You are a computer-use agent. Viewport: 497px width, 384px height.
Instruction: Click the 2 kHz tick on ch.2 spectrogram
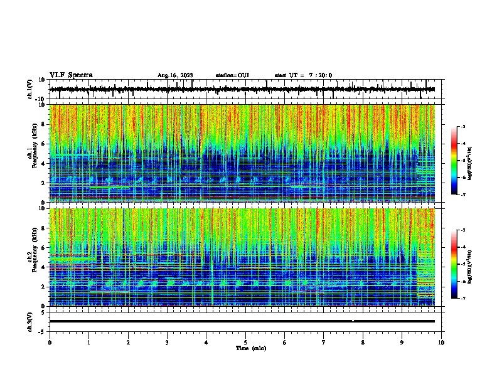pos(43,287)
